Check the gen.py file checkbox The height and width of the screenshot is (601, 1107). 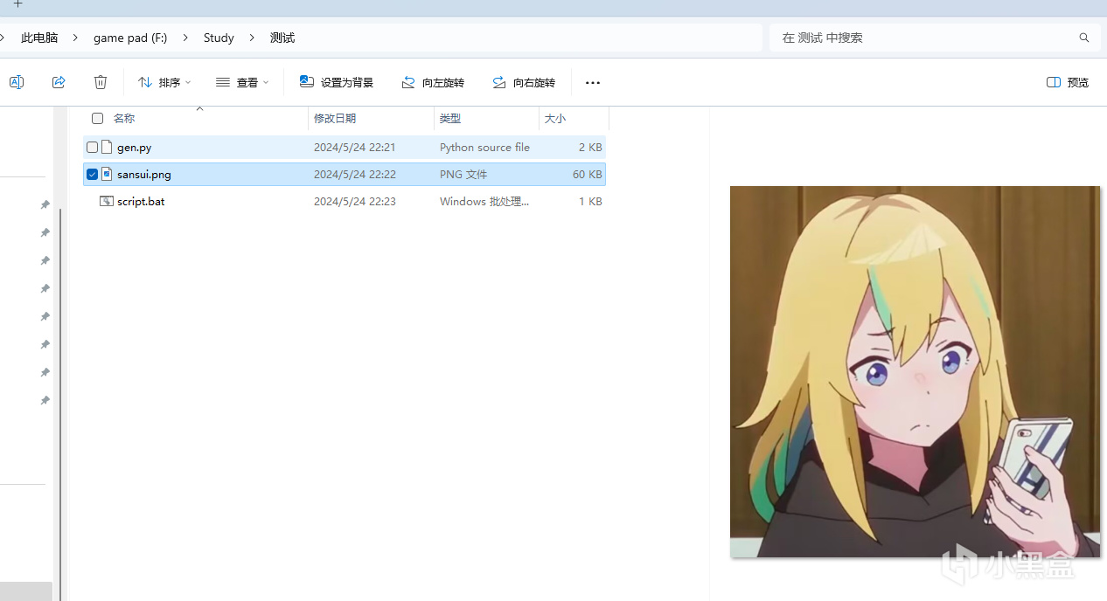point(92,148)
